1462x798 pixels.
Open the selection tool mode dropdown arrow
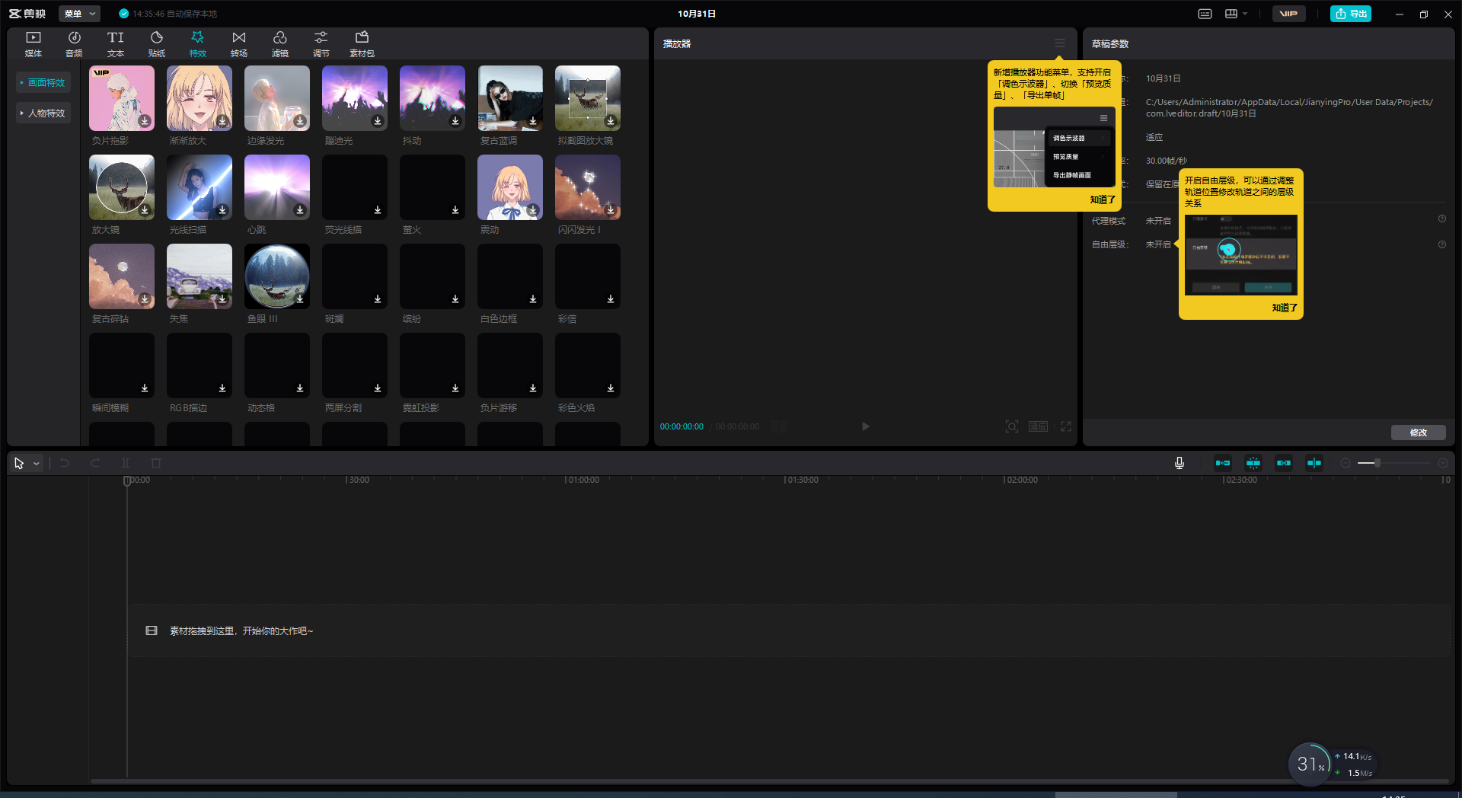(36, 463)
